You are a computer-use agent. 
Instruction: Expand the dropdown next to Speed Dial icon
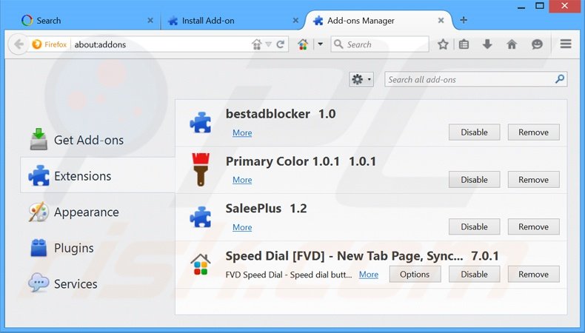pyautogui.click(x=320, y=44)
